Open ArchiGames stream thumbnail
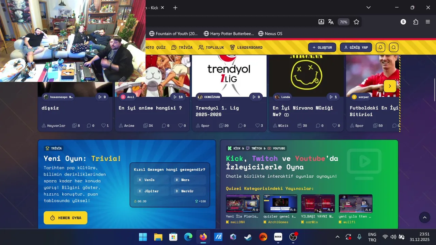This screenshot has width=436, height=245. pyautogui.click(x=280, y=203)
